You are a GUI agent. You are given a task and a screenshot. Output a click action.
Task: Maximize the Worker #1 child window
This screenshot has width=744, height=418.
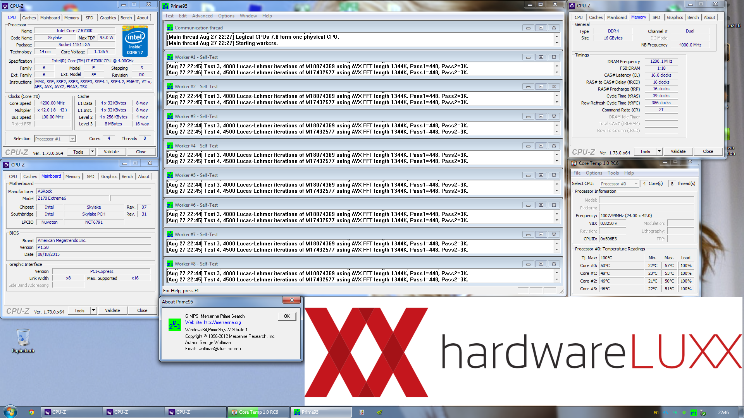pos(541,57)
